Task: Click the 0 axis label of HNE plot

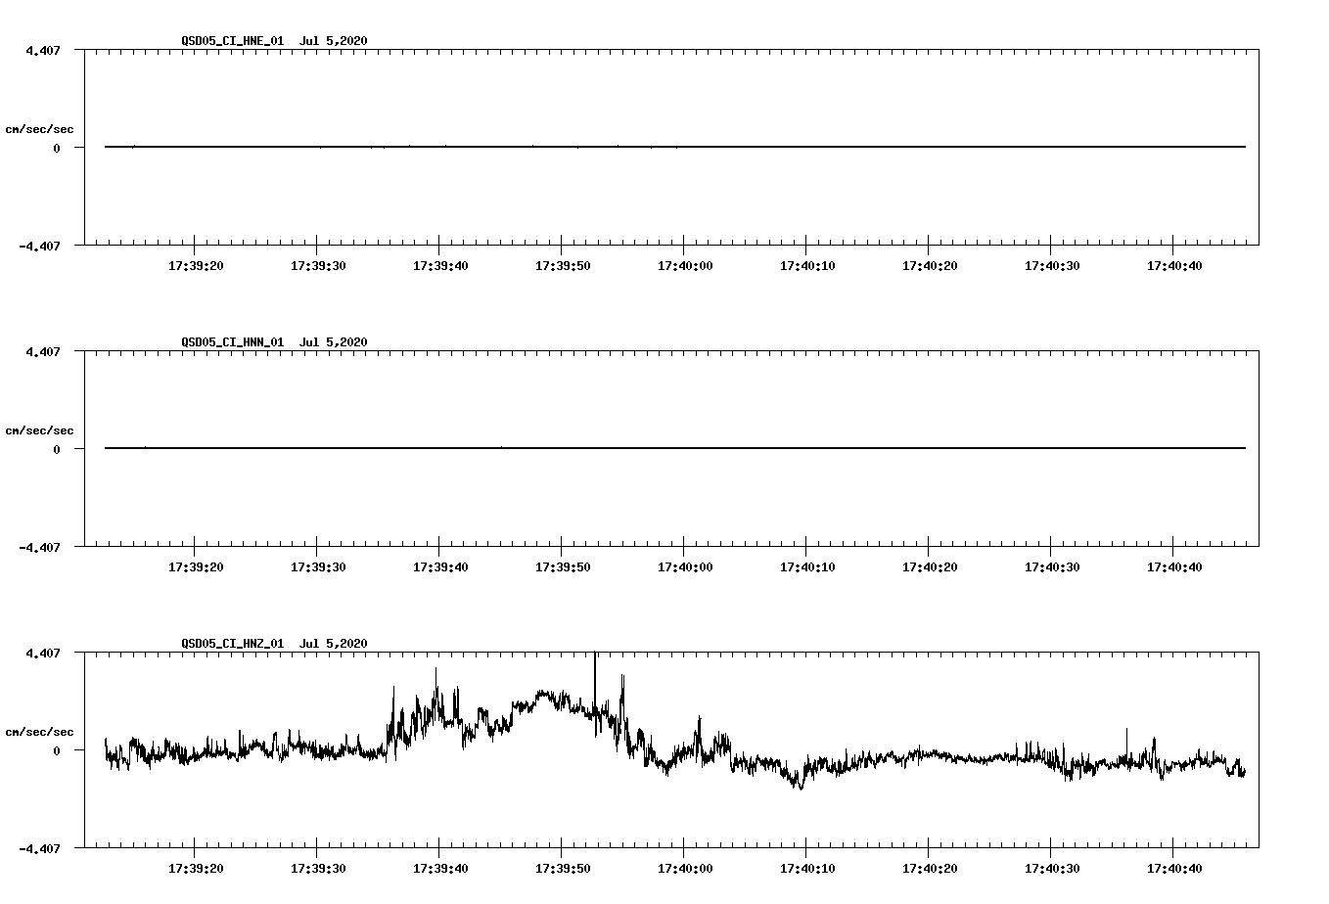Action: tap(57, 148)
